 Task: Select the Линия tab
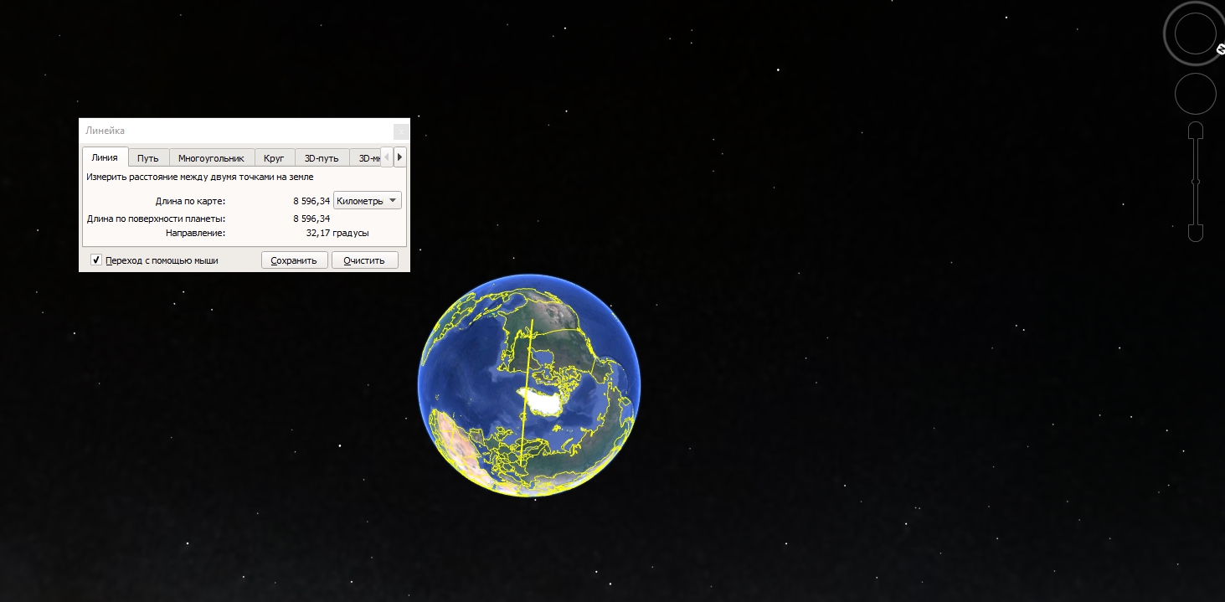click(x=105, y=157)
